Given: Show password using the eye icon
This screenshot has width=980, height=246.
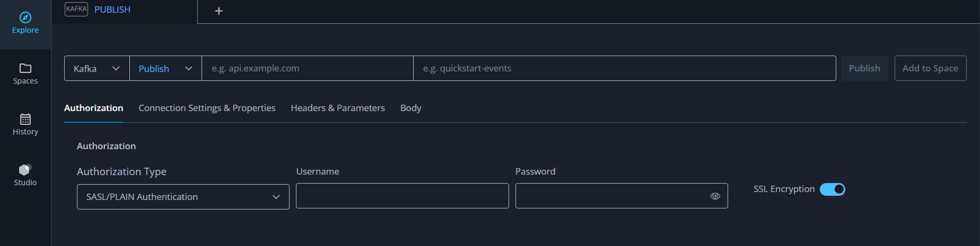Looking at the screenshot, I should (715, 196).
